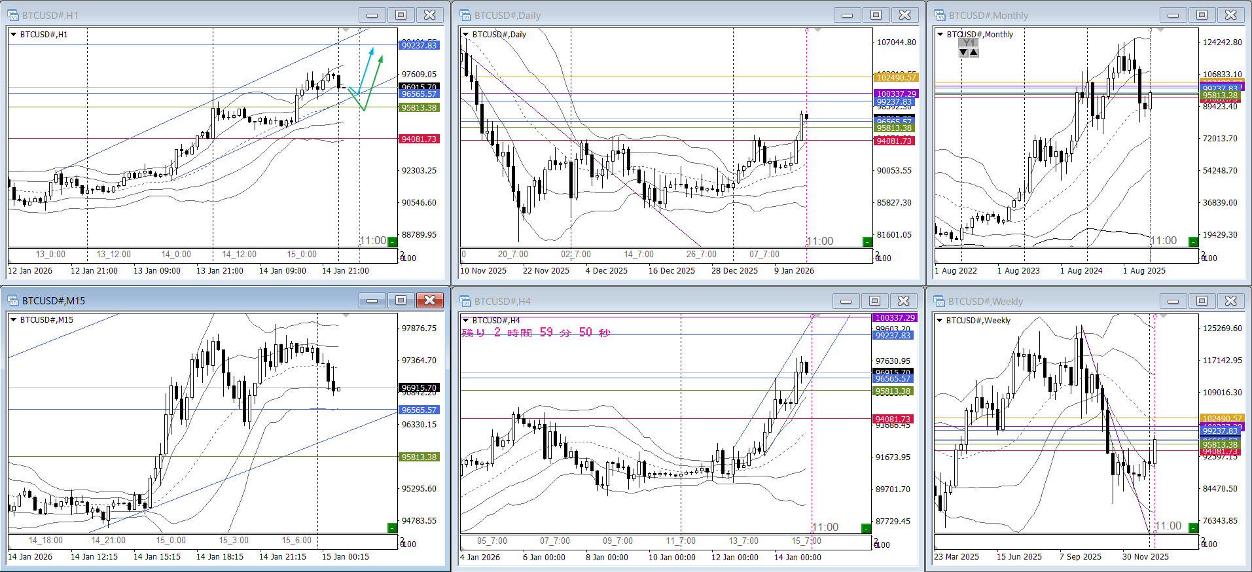
Task: Open the BTCUSD#,Monthly chart label dropdown triangle
Action: click(940, 35)
